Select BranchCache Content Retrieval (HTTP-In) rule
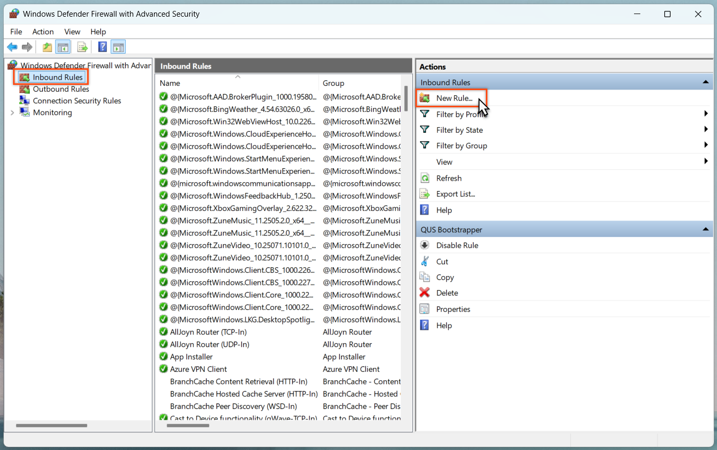 [x=279, y=381]
